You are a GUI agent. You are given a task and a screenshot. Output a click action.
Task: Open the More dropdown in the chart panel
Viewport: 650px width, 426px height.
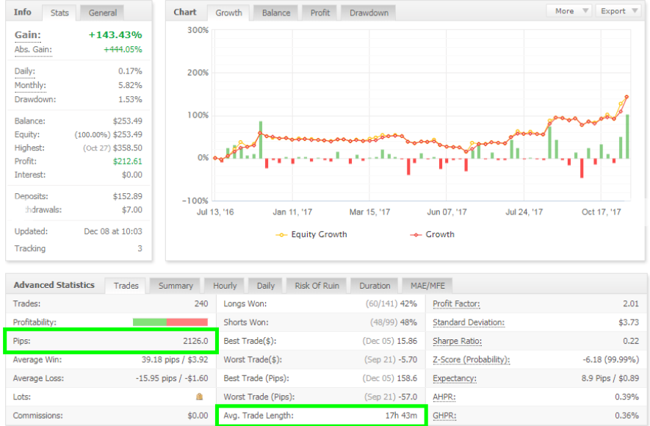(x=569, y=11)
